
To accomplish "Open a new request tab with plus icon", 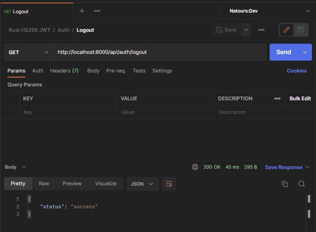I will 82,11.
